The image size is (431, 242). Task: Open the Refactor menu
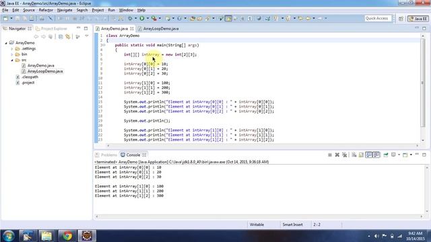(46, 10)
